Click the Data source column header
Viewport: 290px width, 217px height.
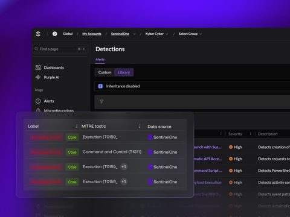[159, 127]
